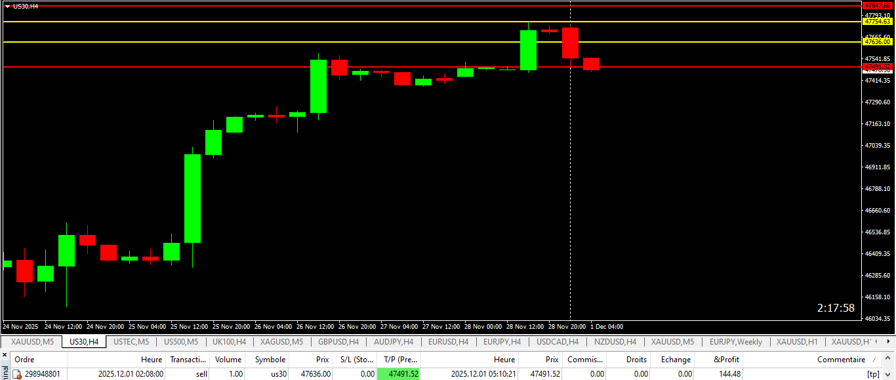Close the terminal panel with the x icon
Image resolution: width=896 pixels, height=380 pixels.
click(3, 356)
